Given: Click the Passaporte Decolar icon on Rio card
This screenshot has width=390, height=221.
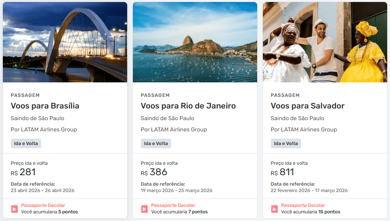Looking at the screenshot, I should 144,209.
